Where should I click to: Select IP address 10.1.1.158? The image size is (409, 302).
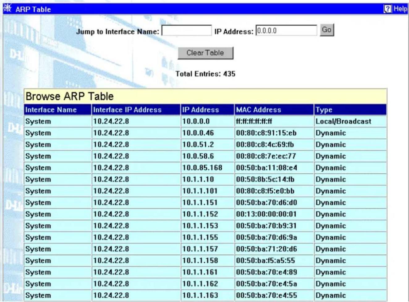click(x=200, y=261)
